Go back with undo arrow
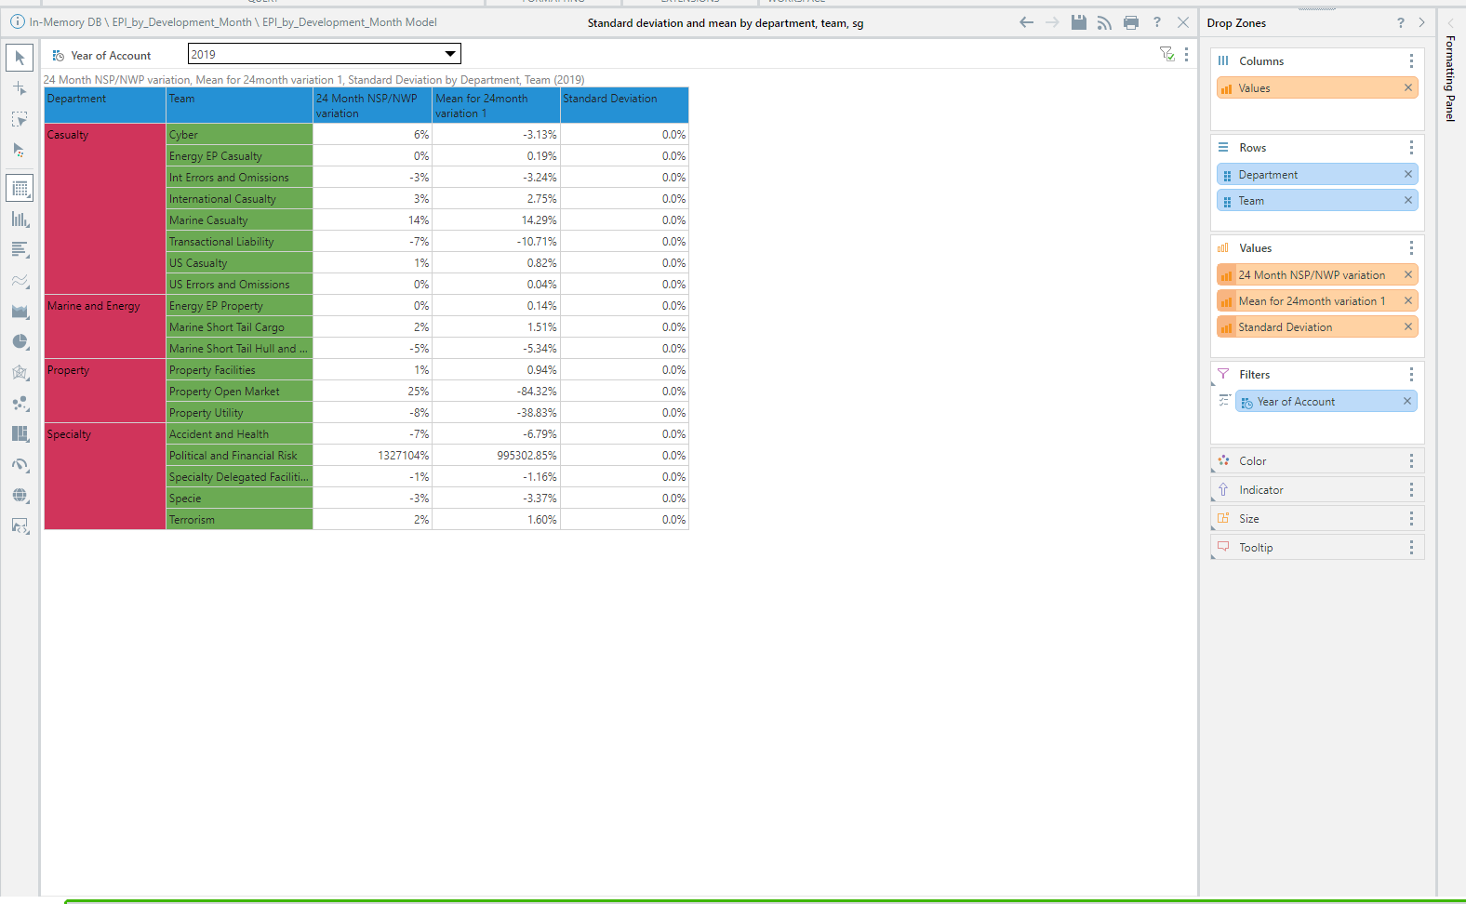Viewport: 1466px width, 904px height. [x=1026, y=22]
